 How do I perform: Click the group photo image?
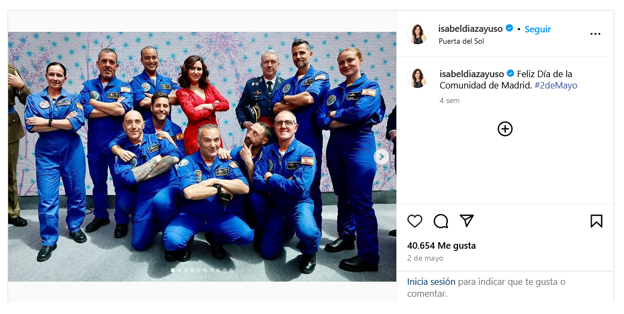point(202,157)
